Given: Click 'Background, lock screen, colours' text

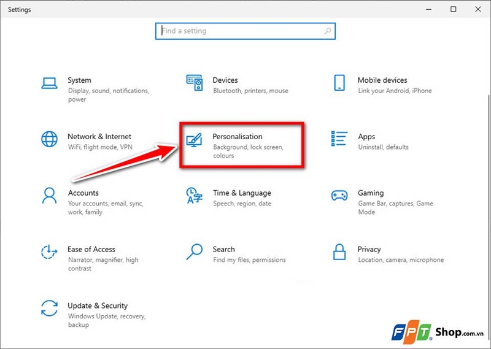Looking at the screenshot, I should (249, 151).
